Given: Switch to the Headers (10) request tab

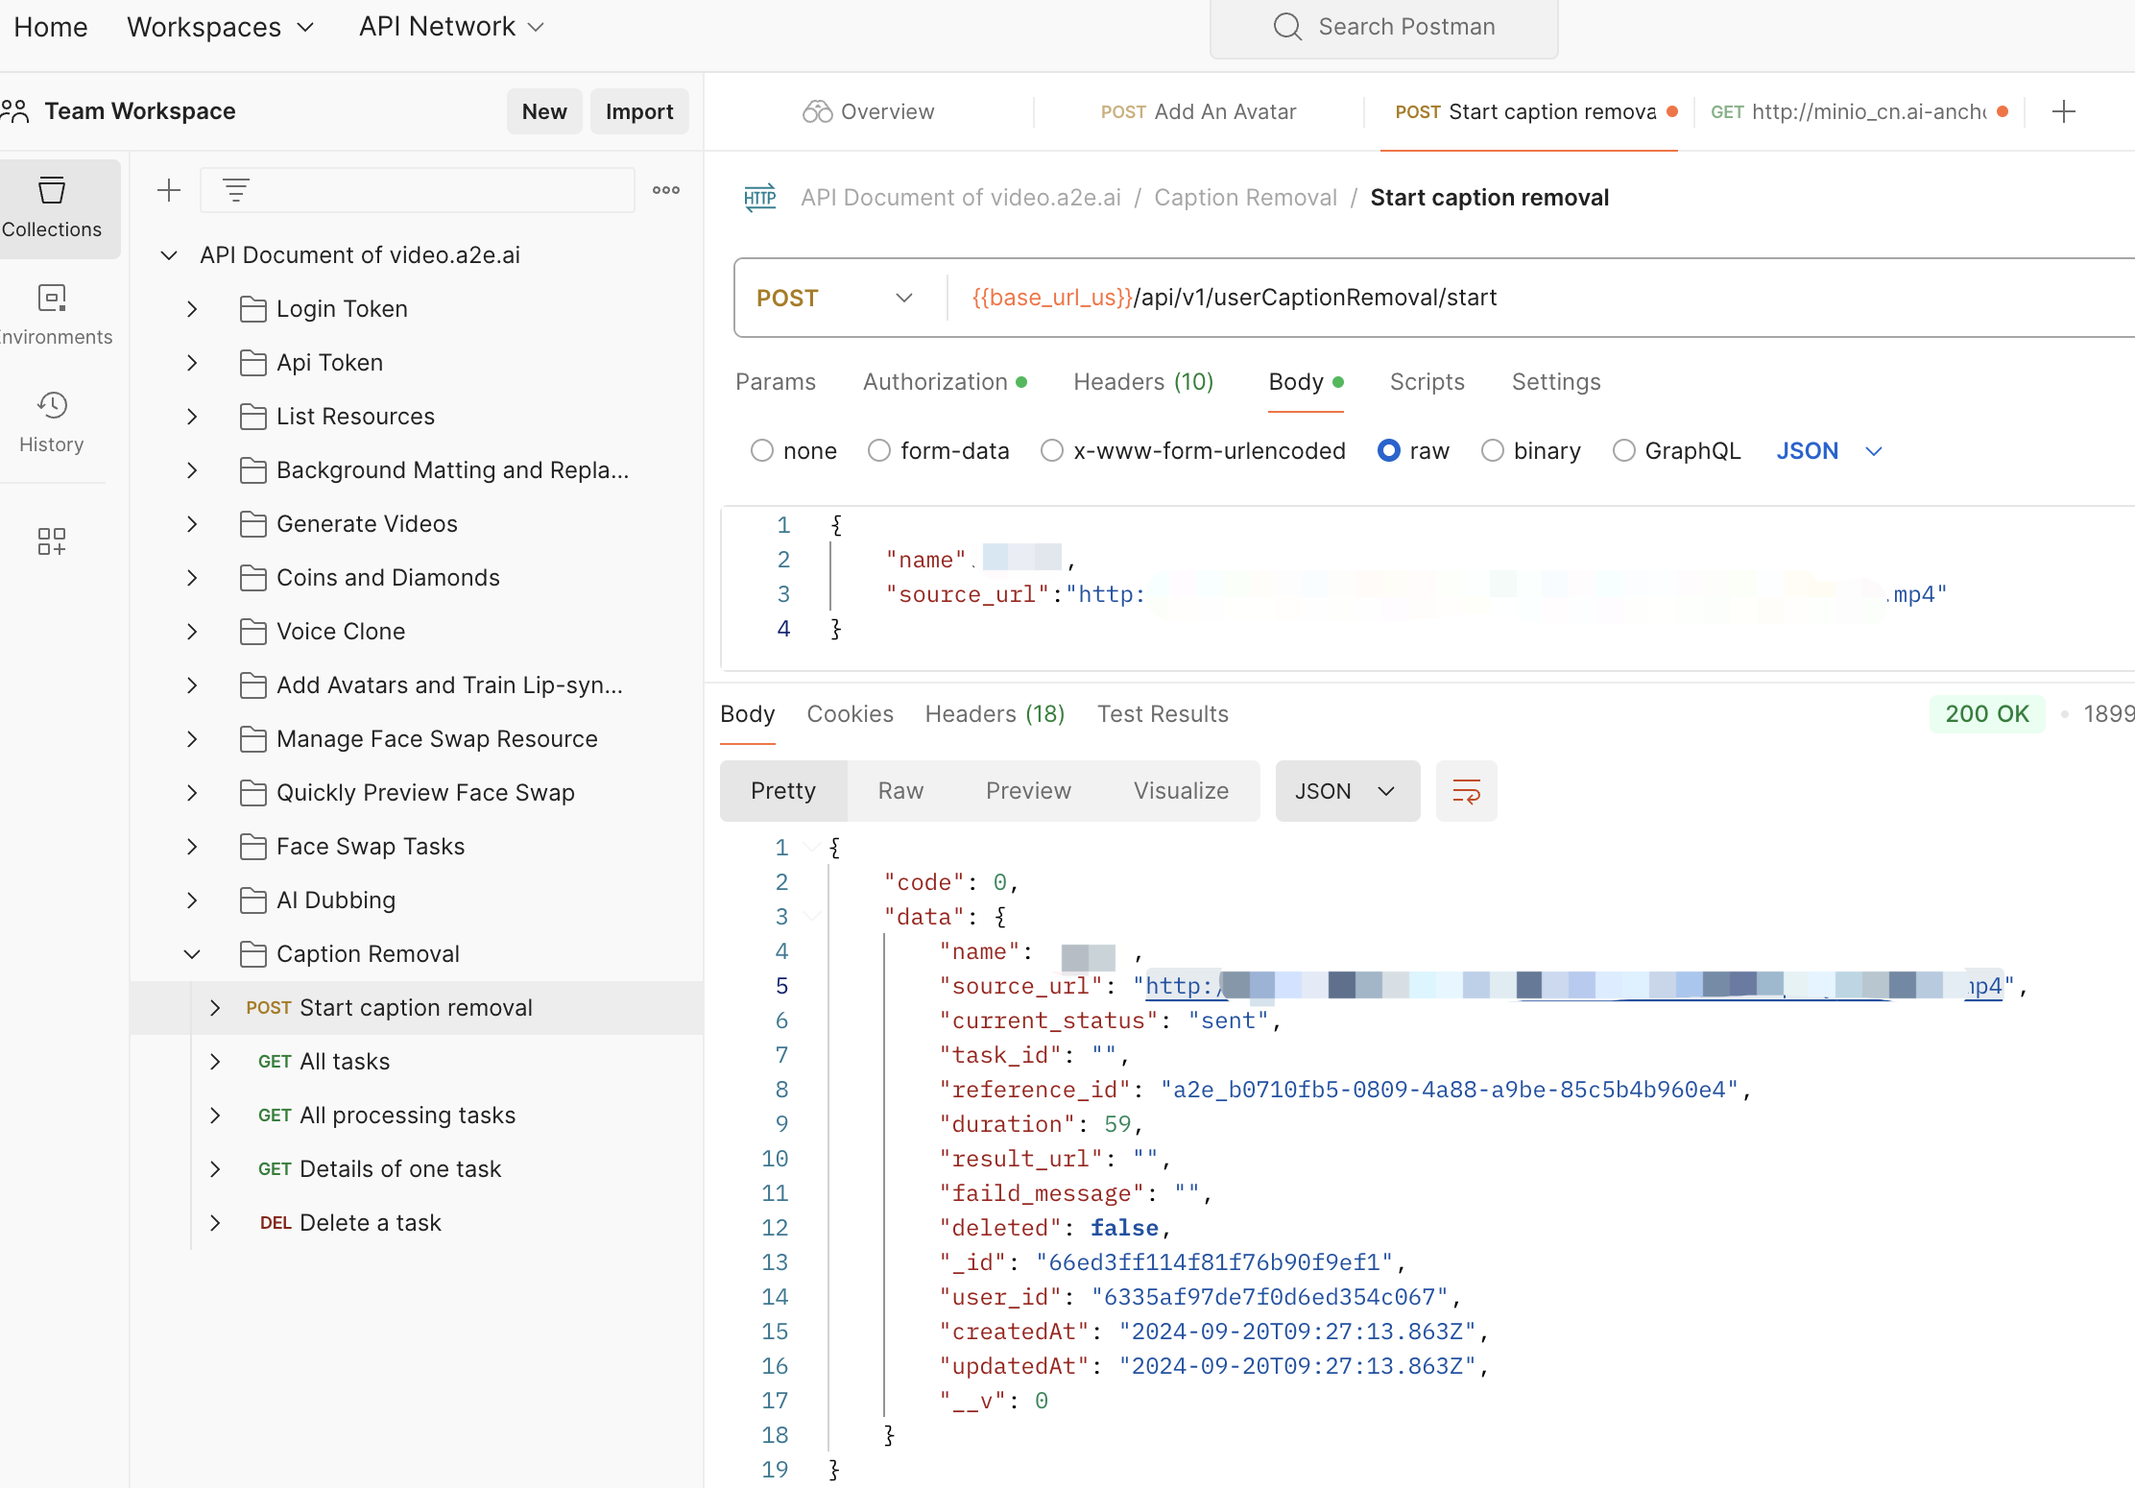Looking at the screenshot, I should [1143, 382].
